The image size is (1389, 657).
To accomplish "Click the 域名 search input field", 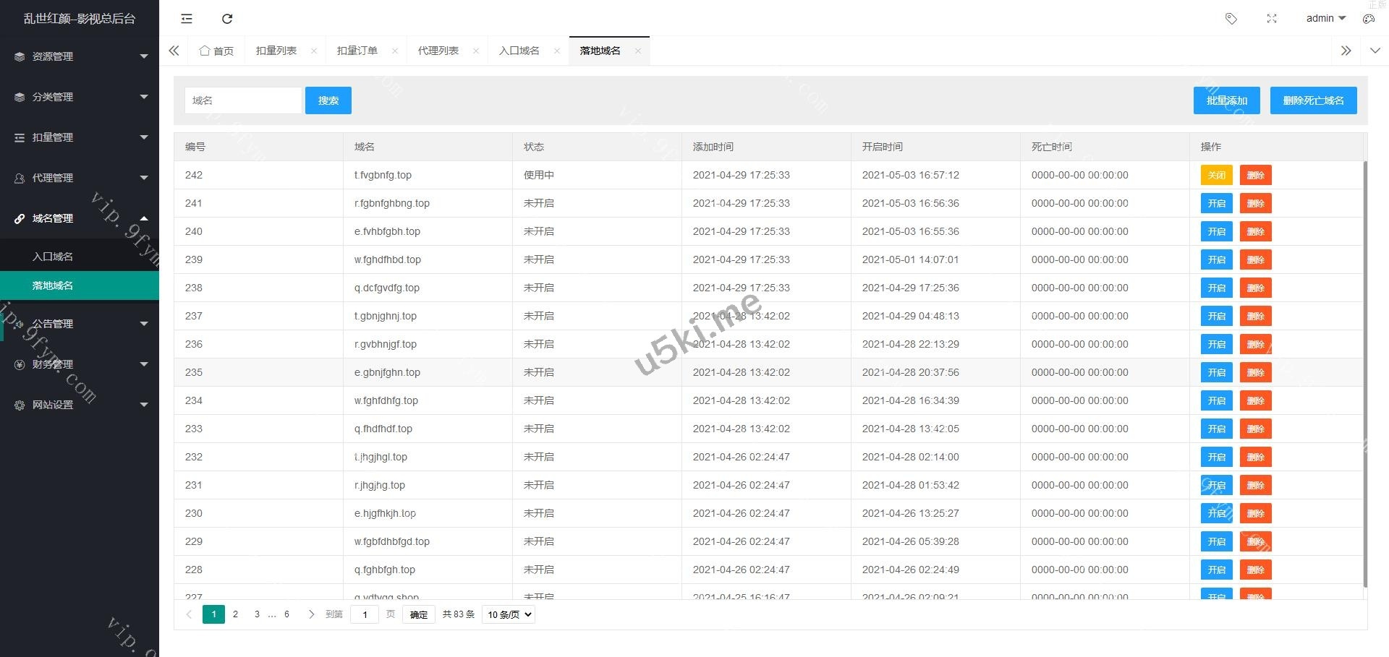I will point(243,100).
